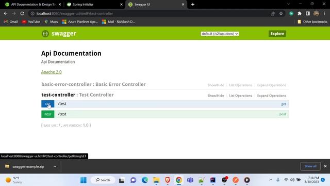Click Show all downloads button
This screenshot has height=186, width=330.
[310, 166]
